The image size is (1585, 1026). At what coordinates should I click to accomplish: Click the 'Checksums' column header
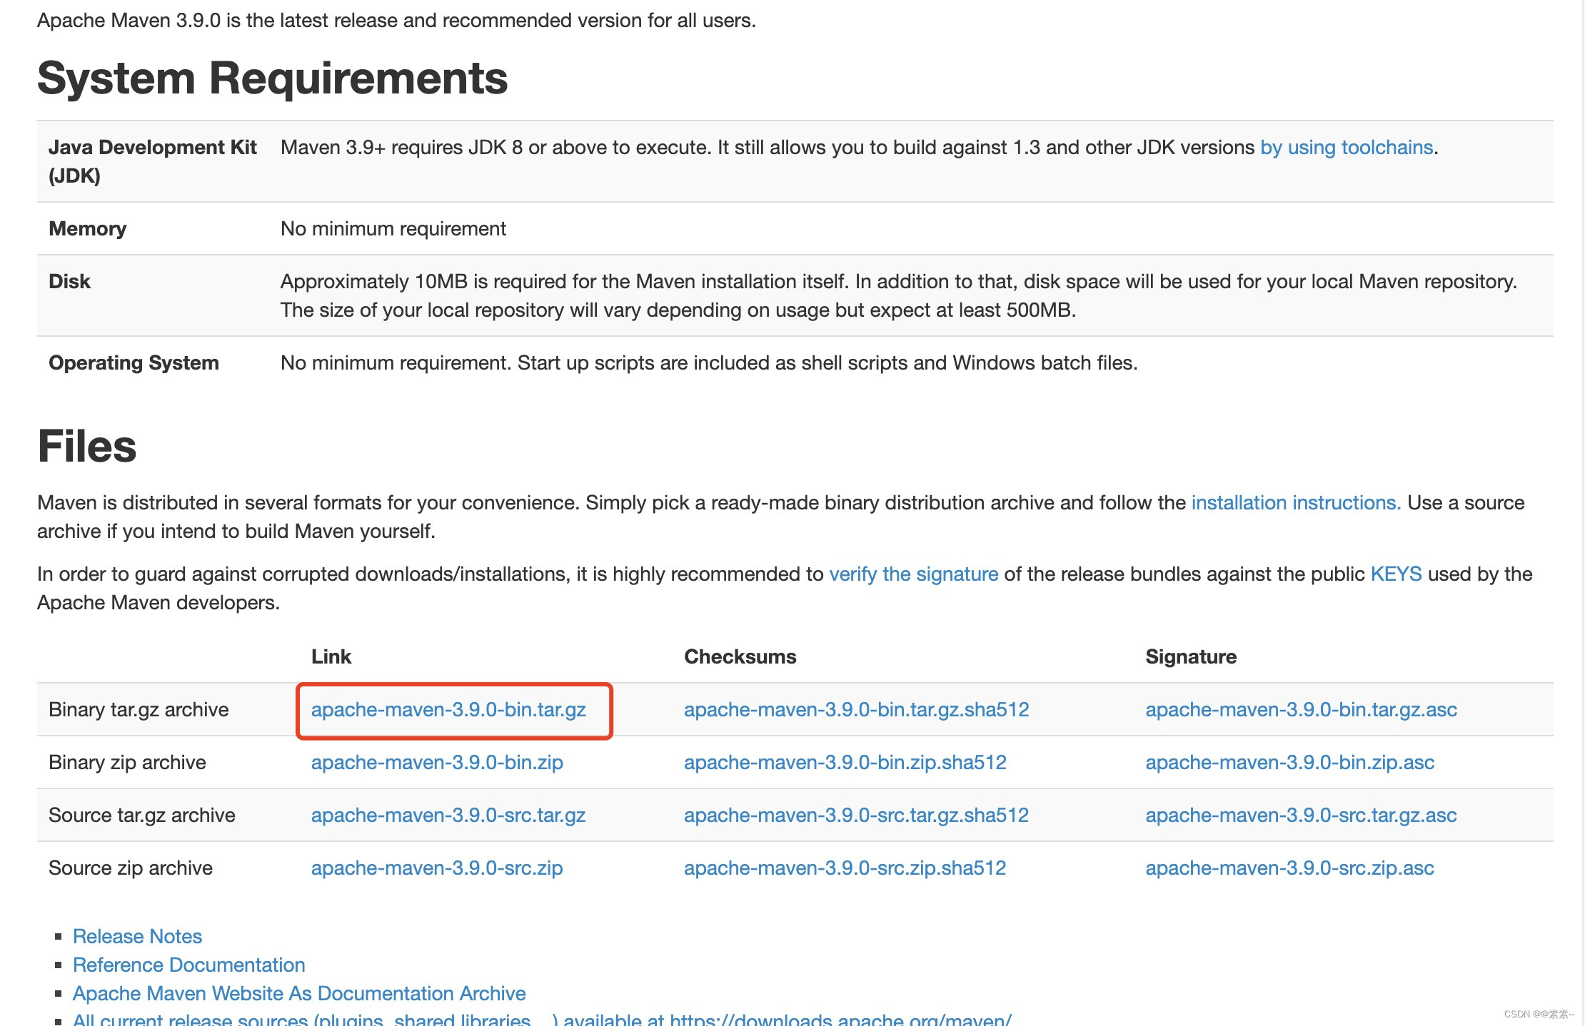(740, 656)
